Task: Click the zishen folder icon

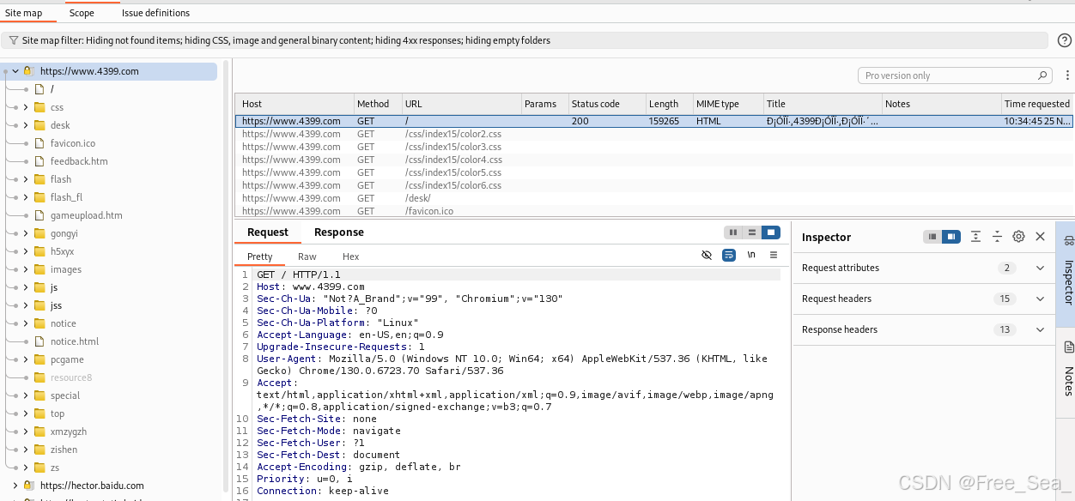Action: 39,450
